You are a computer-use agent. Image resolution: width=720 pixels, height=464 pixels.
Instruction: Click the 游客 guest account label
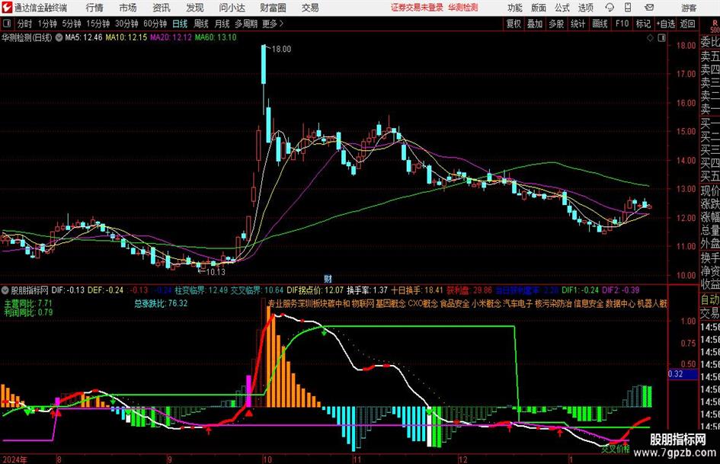(688, 8)
